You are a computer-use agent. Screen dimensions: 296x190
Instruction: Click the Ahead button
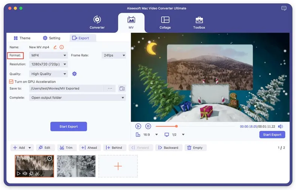tap(89, 148)
